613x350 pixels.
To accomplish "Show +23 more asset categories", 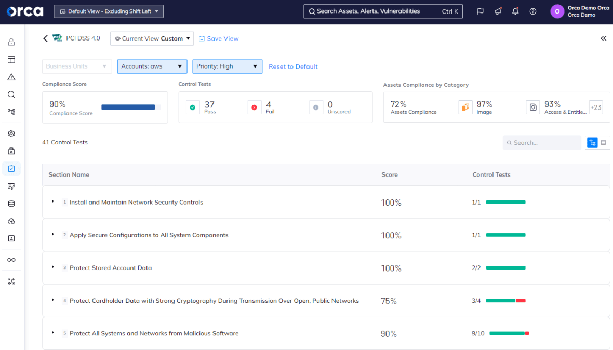I will click(596, 107).
